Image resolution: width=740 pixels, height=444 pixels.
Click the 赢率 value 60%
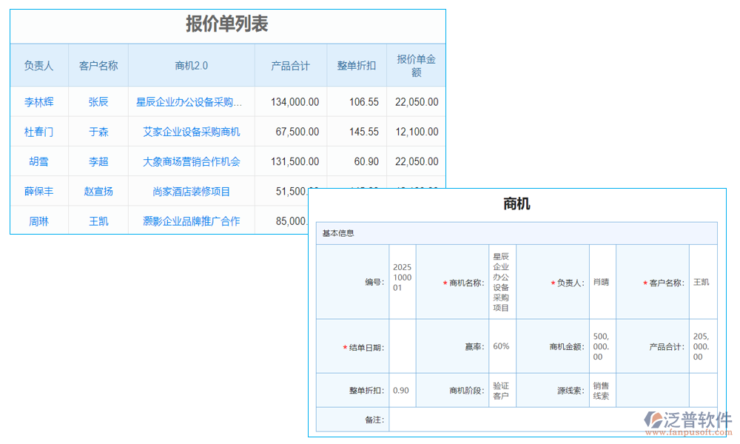point(500,346)
